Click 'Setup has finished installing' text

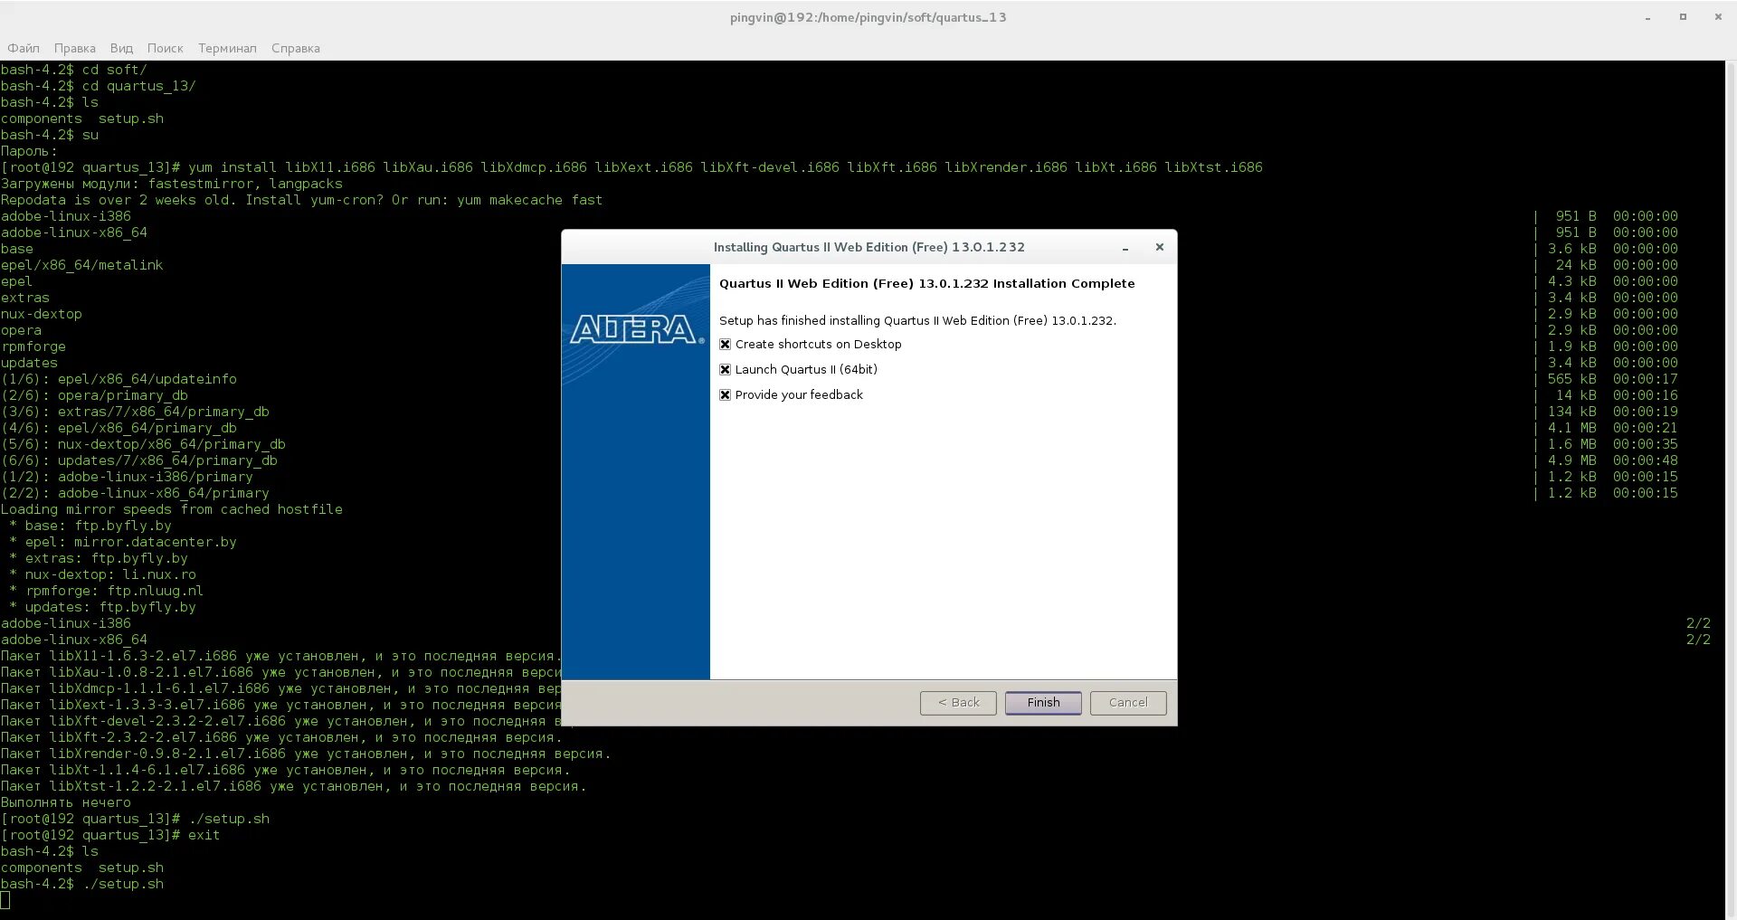point(917,320)
